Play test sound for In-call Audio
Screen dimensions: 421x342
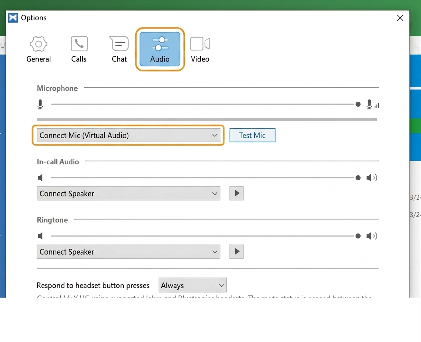tap(237, 193)
